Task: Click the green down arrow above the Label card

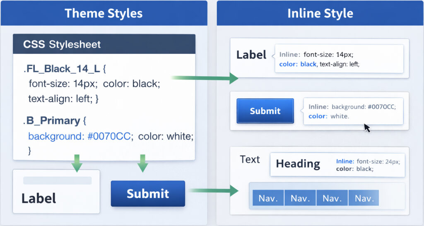Action: tap(77, 163)
